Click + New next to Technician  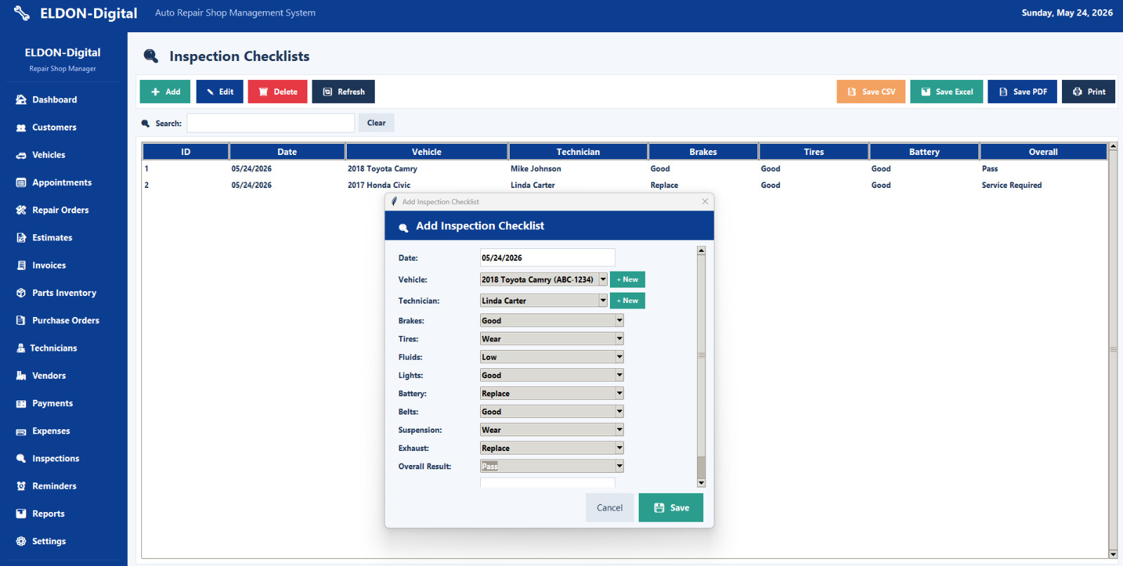click(627, 300)
